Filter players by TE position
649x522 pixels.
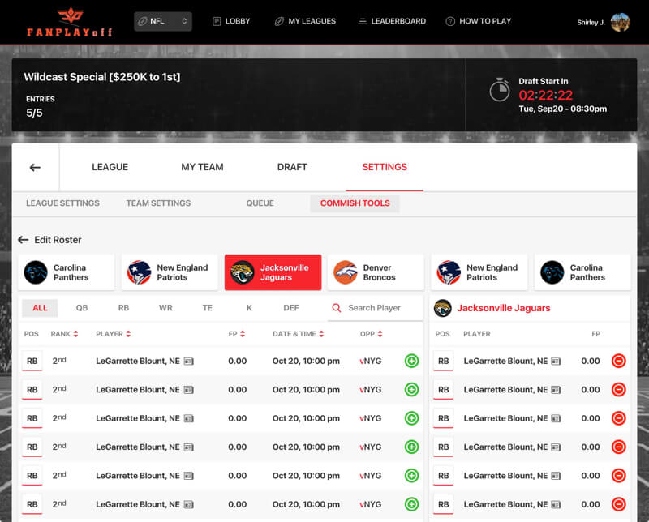point(208,308)
